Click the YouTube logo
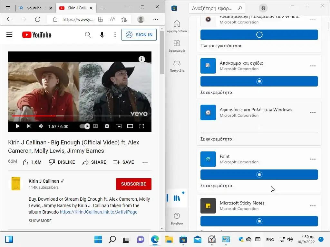This screenshot has width=330, height=247. click(37, 35)
